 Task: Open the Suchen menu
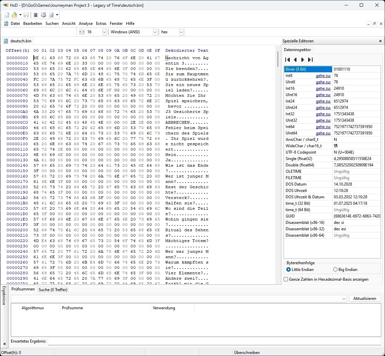tap(52, 24)
